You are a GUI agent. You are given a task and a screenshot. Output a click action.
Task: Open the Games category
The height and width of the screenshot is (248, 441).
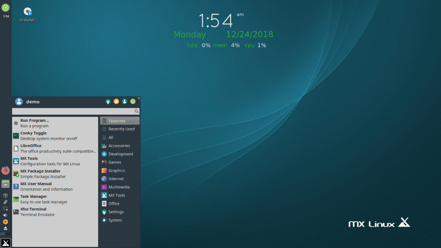coord(120,162)
